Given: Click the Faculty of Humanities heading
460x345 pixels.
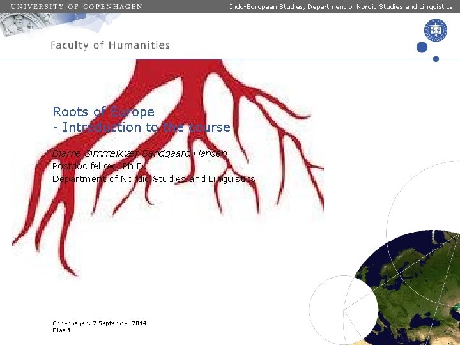Looking at the screenshot, I should click(110, 45).
